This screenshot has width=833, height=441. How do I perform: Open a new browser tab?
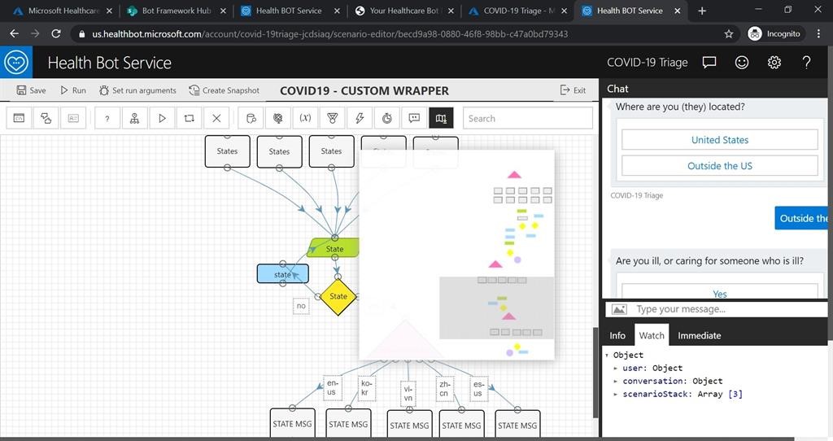pyautogui.click(x=702, y=11)
